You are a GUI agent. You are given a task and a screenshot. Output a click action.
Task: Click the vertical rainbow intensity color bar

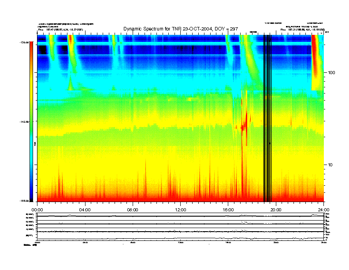pyautogui.click(x=31, y=122)
